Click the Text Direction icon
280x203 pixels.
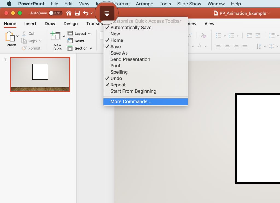[259, 46]
